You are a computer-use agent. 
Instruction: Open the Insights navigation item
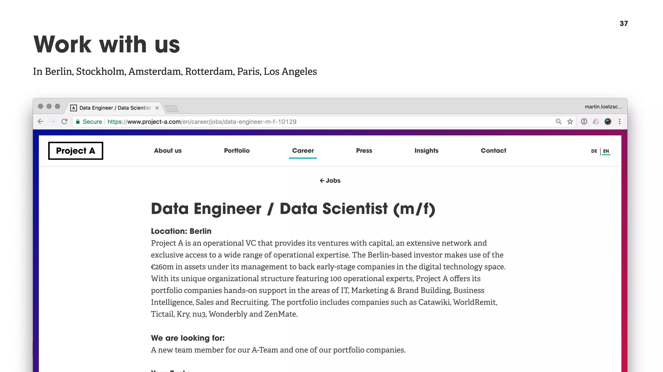(x=426, y=150)
